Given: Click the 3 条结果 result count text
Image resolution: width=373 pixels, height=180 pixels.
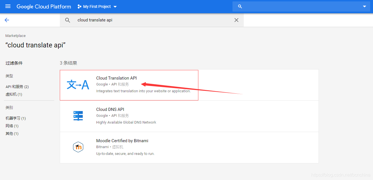Looking at the screenshot, I should (x=69, y=63).
